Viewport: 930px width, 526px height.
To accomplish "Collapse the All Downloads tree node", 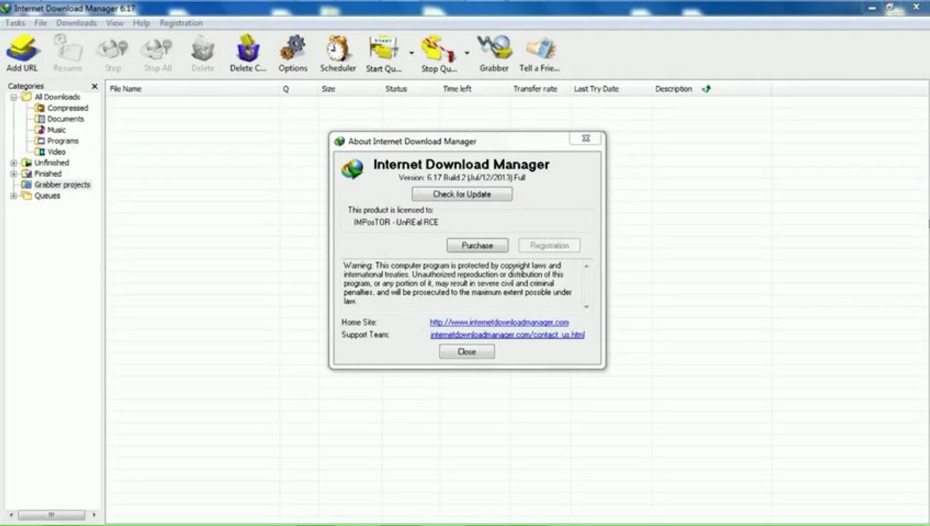I will 13,97.
